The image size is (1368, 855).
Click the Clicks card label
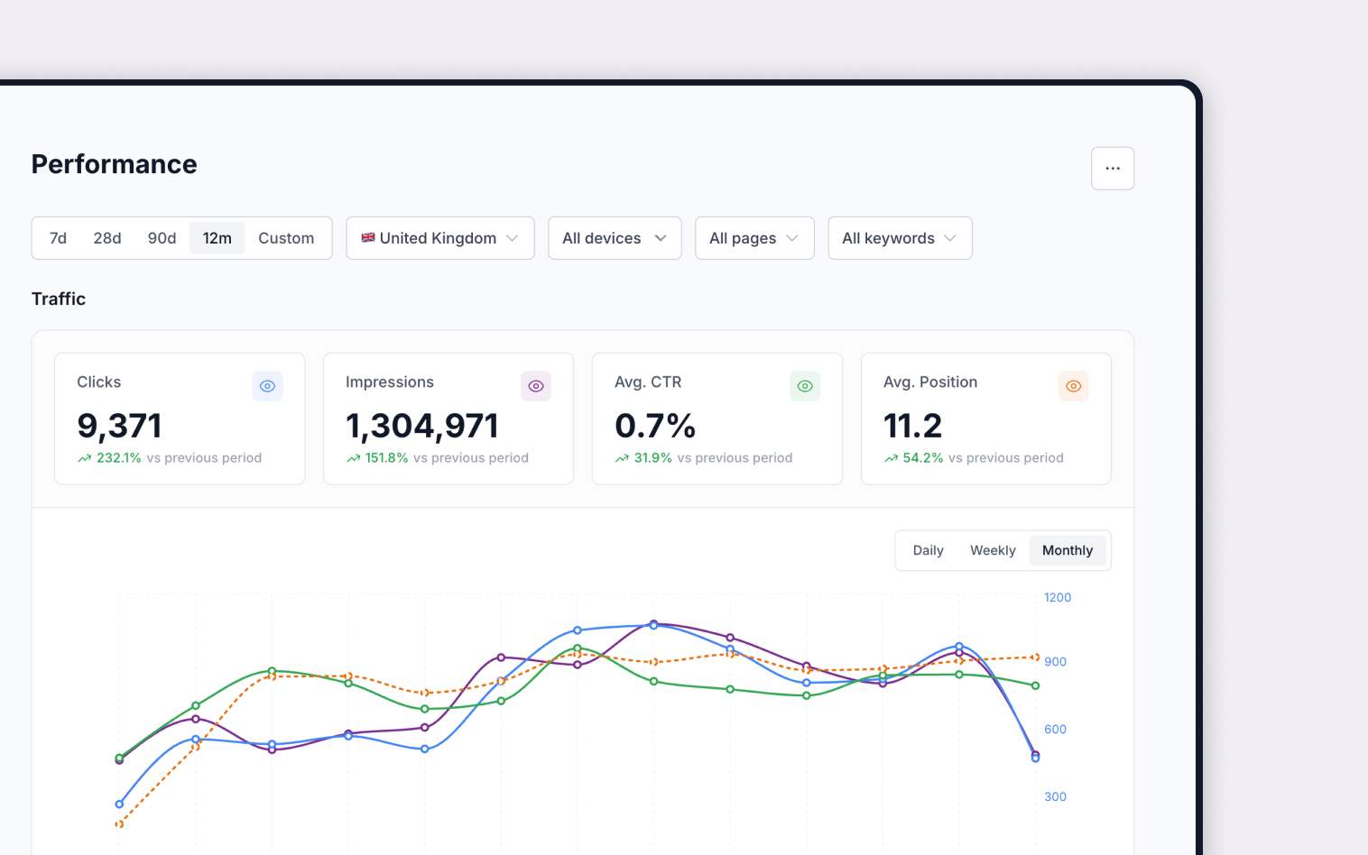click(x=99, y=382)
